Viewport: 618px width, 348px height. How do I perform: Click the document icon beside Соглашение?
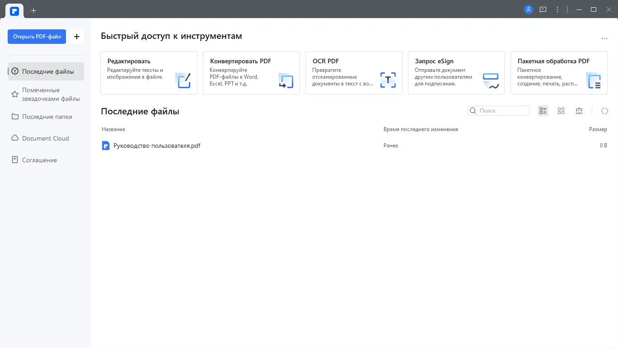coord(15,160)
